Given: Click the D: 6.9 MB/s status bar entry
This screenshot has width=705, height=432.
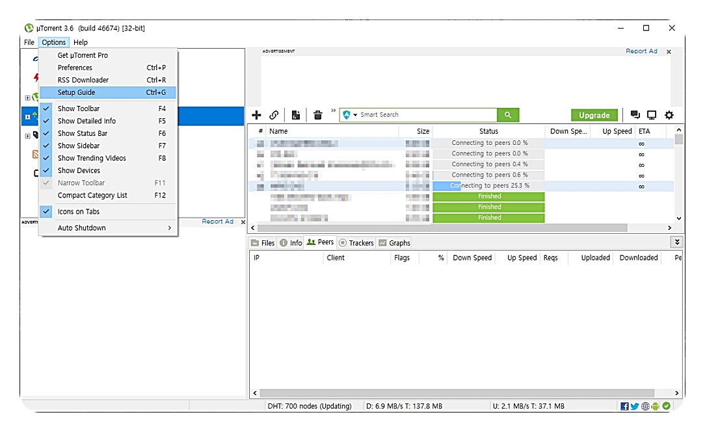Looking at the screenshot, I should tap(405, 406).
